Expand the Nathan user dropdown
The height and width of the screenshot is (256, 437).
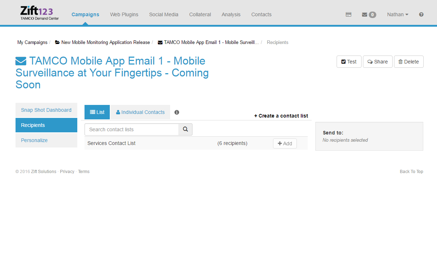[398, 15]
